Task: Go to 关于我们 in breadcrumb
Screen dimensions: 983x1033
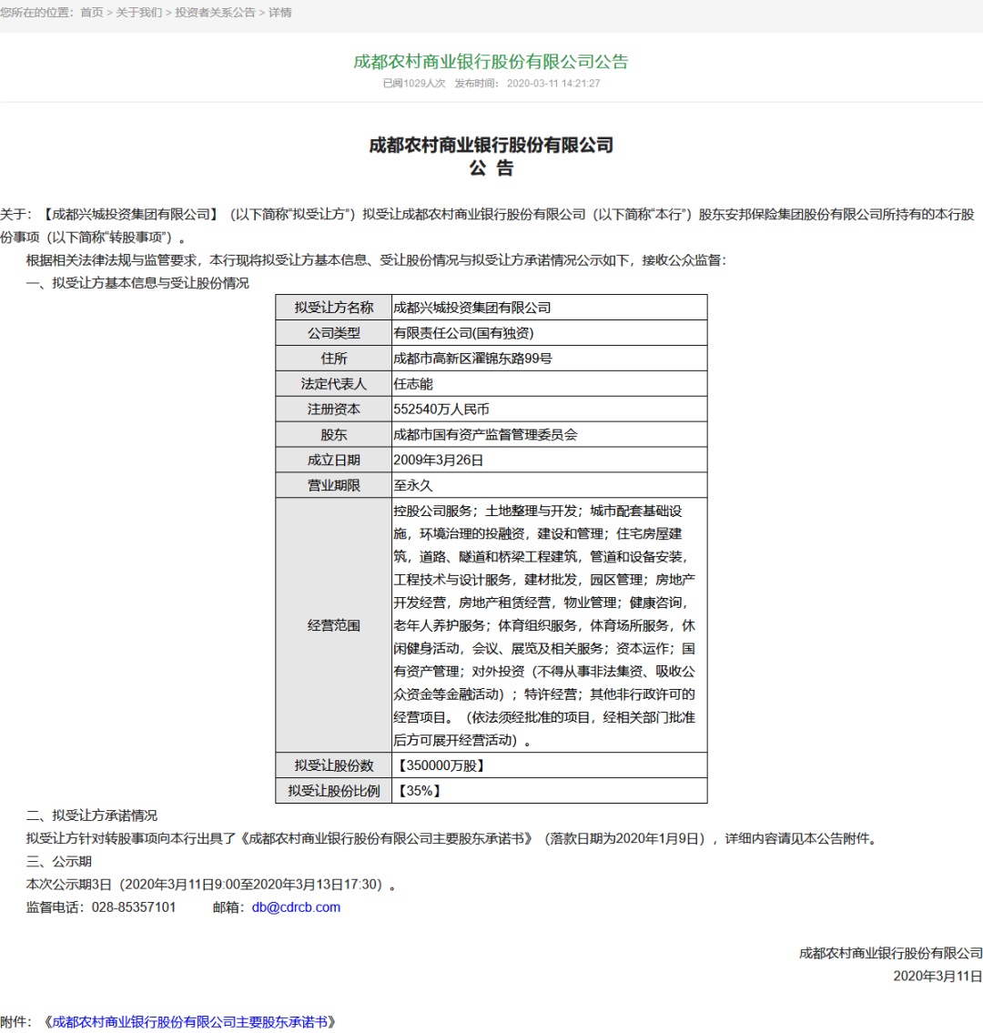Action: pos(138,13)
